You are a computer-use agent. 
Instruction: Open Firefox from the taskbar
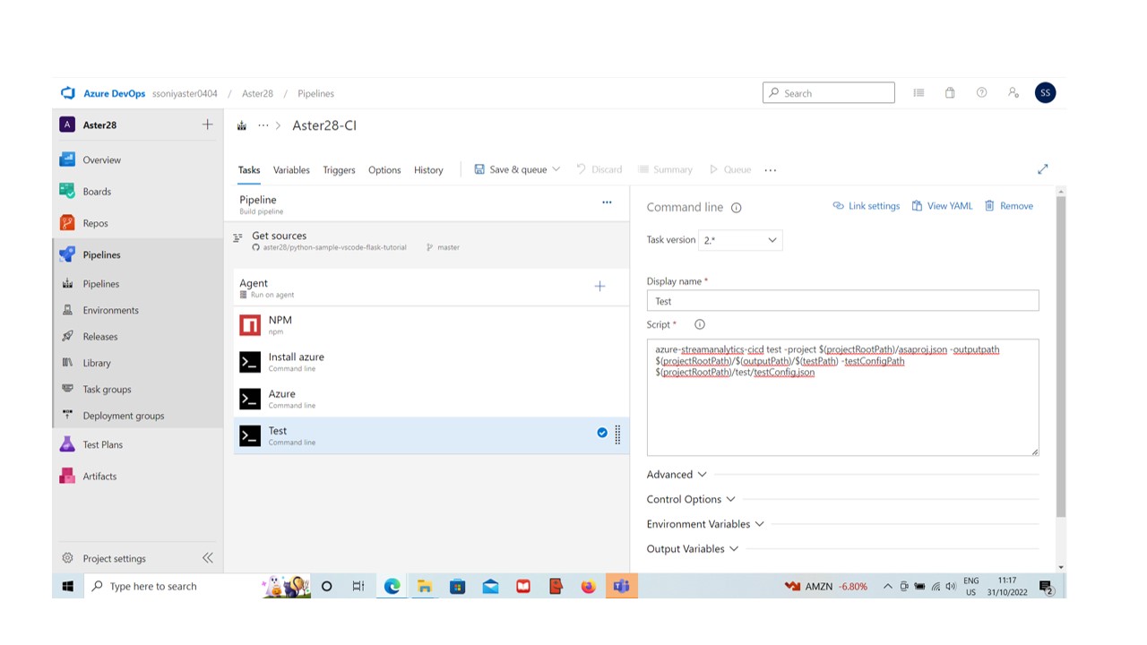[x=588, y=586]
